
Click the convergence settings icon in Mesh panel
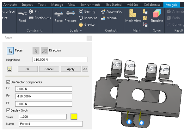pos(145,25)
